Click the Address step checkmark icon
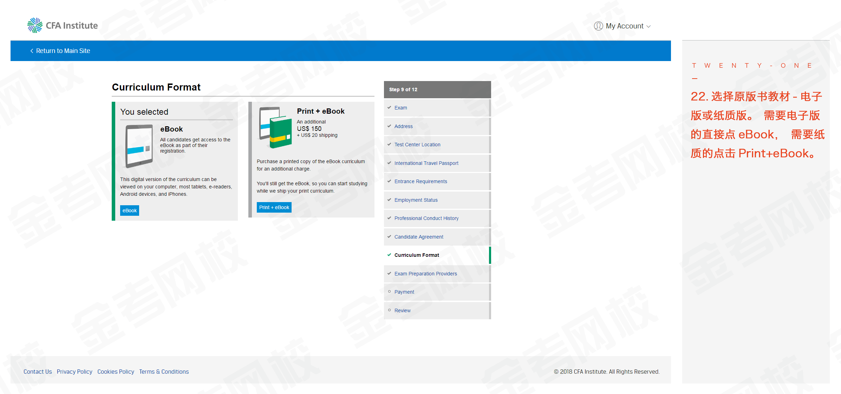 [x=390, y=126]
